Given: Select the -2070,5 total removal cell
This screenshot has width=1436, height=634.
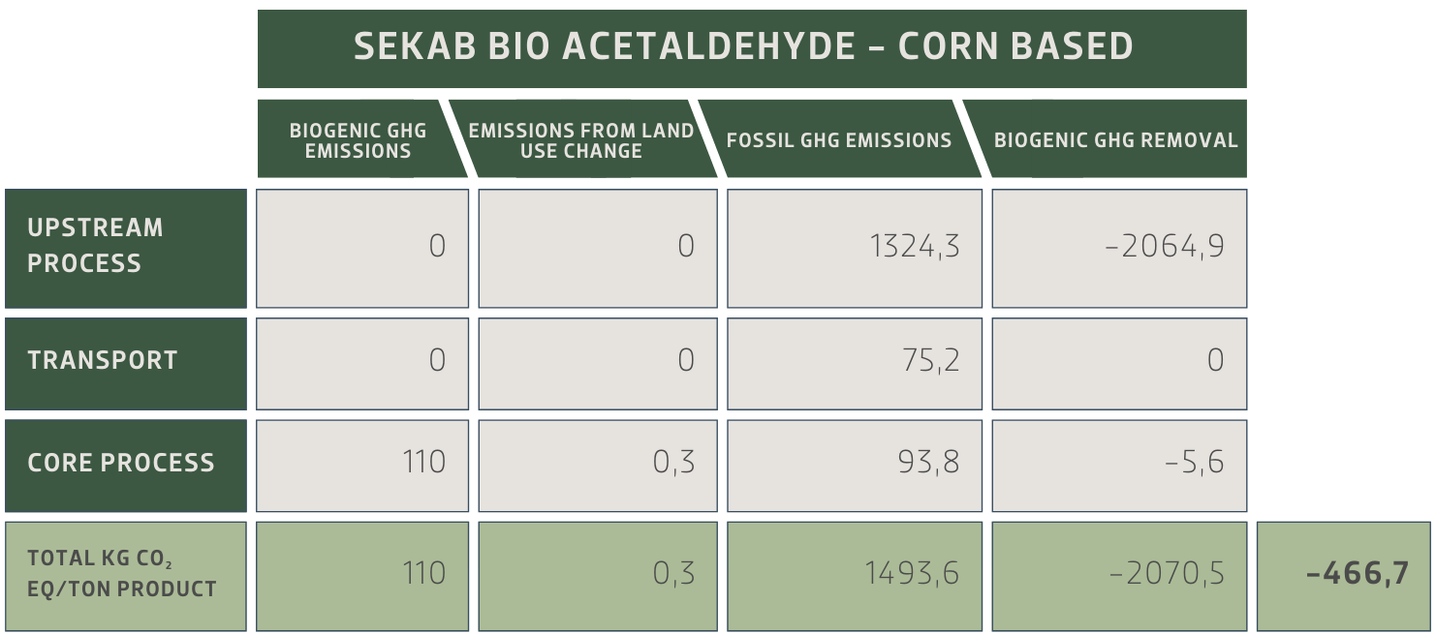Looking at the screenshot, I should pos(1119,575).
